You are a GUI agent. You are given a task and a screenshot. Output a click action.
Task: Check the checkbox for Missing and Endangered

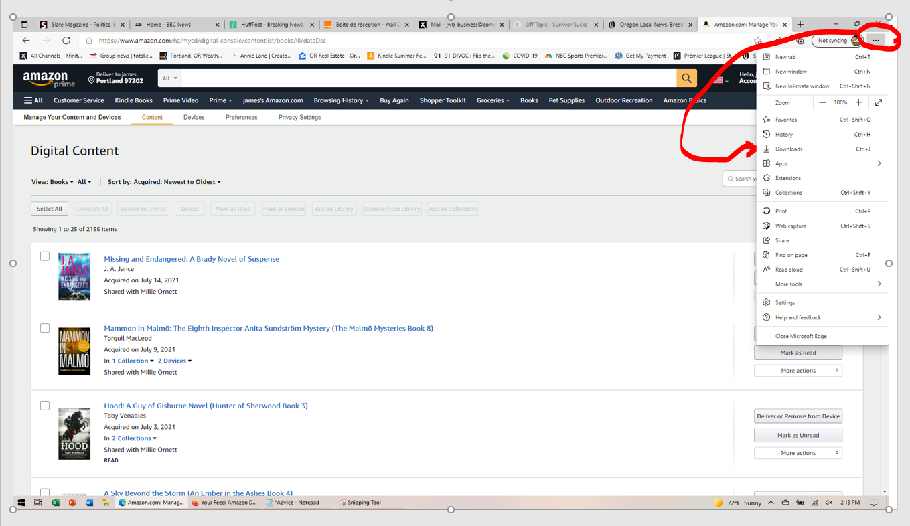pos(45,256)
